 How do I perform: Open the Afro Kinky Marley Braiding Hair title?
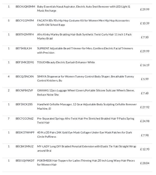(84, 37)
